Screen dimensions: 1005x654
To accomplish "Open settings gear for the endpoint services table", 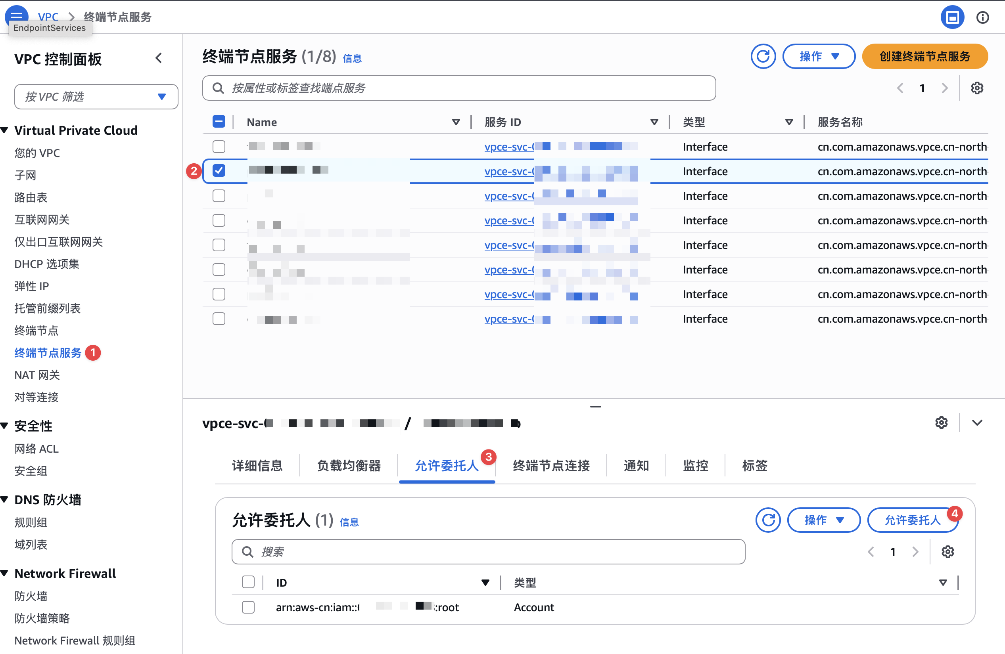I will 977,88.
